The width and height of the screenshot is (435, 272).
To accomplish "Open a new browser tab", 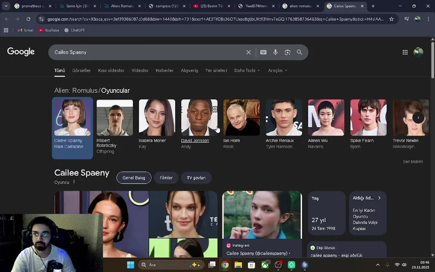I will (x=373, y=6).
